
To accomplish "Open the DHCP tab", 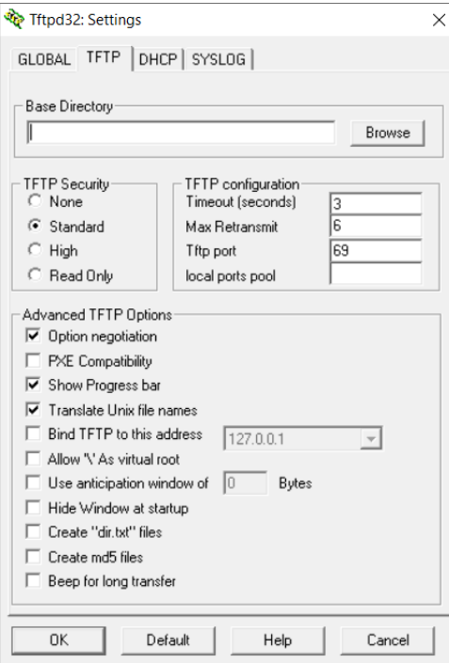I will click(x=158, y=59).
